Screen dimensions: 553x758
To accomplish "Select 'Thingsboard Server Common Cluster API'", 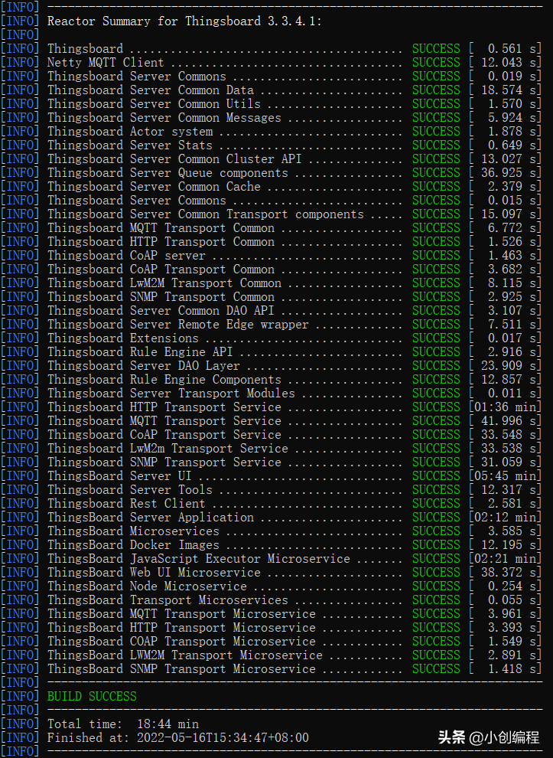I will [x=174, y=159].
